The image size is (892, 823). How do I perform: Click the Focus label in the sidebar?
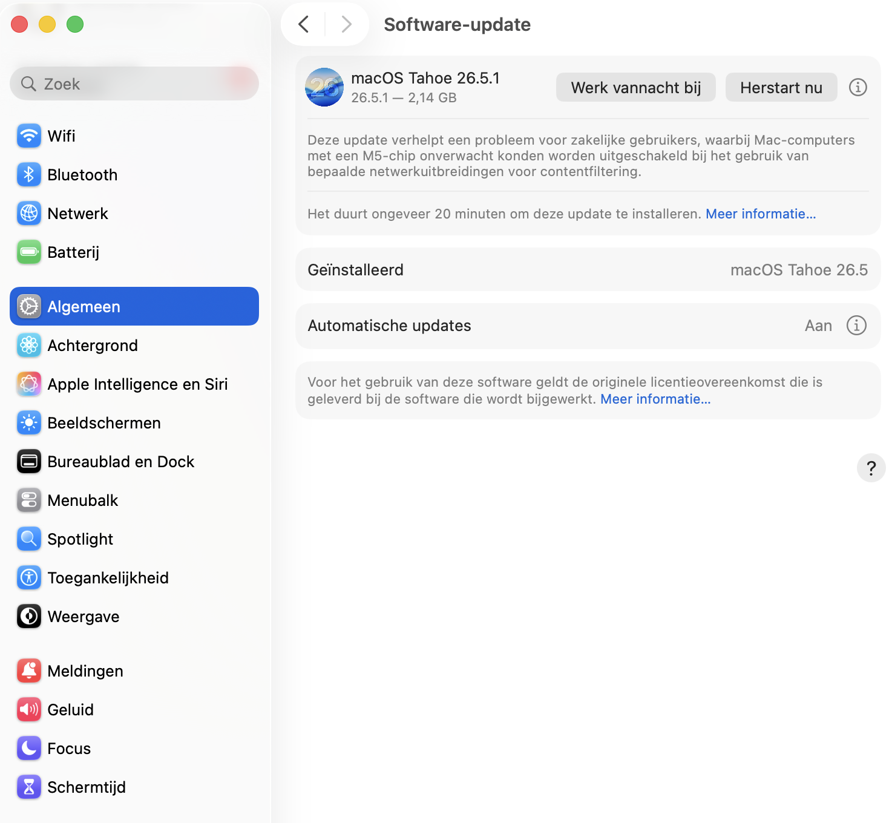[x=69, y=748]
